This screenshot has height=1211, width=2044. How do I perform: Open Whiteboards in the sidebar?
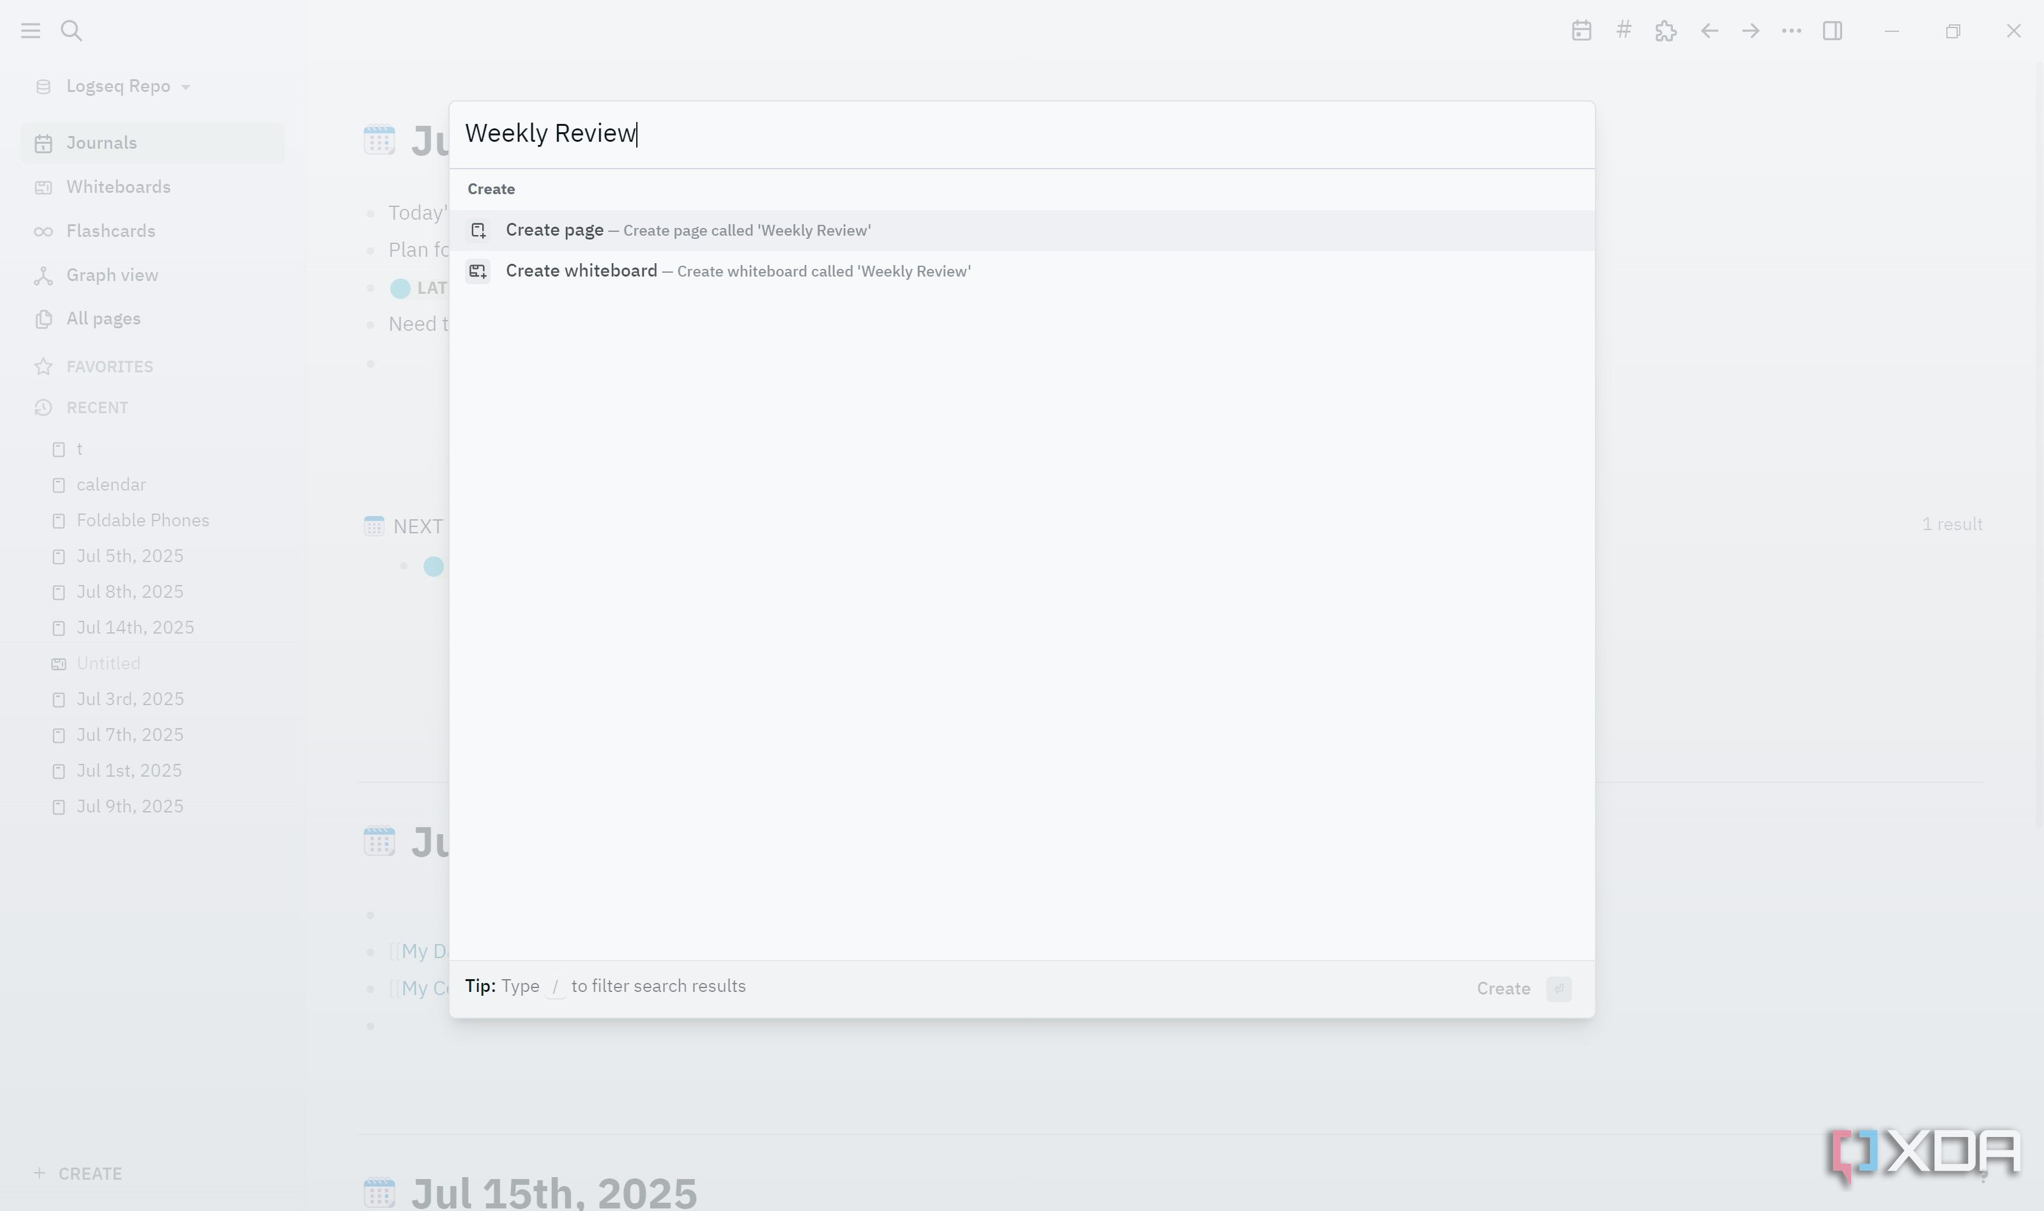153,188
